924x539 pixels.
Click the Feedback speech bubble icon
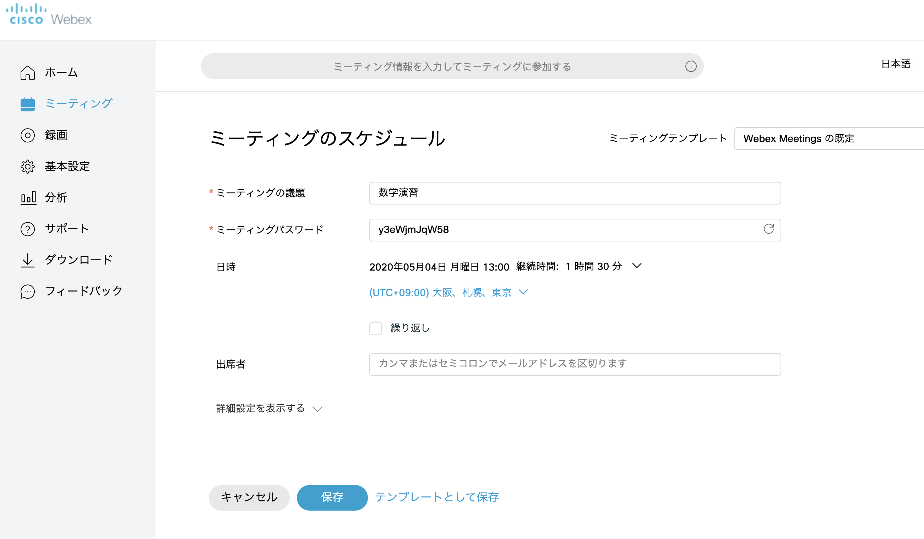point(27,292)
